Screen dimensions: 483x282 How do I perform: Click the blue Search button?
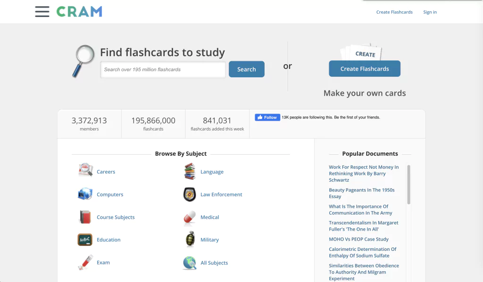click(x=246, y=69)
